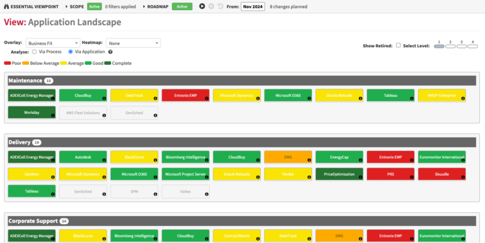This screenshot has width=485, height=243.
Task: Open ADEXCell Energy Manager tile in Maintenance
Action: [32, 96]
